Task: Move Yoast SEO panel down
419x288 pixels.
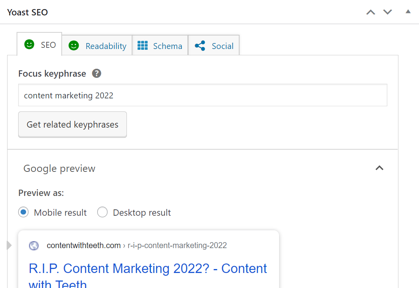Action: point(387,12)
